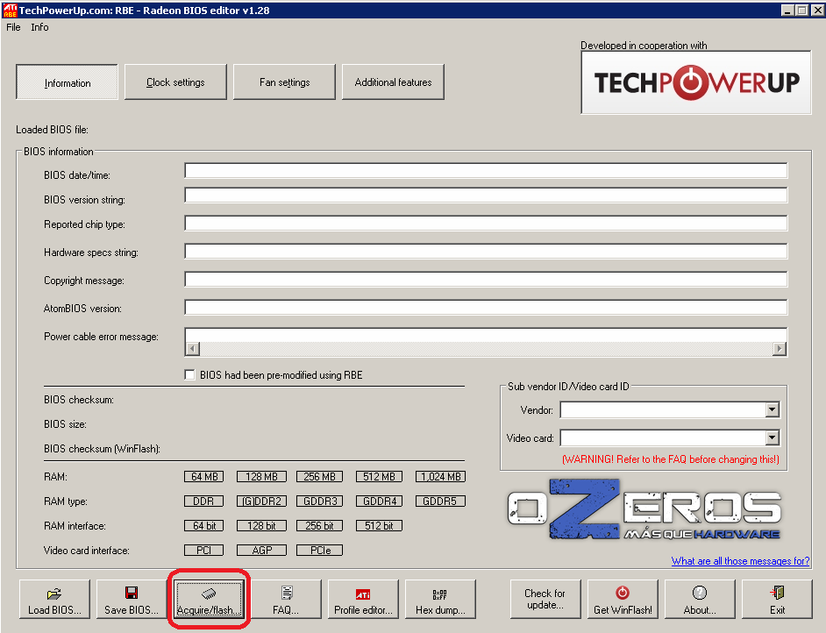This screenshot has height=633, width=826.
Task: Click the 1,024 MB RAM indicator
Action: click(440, 477)
